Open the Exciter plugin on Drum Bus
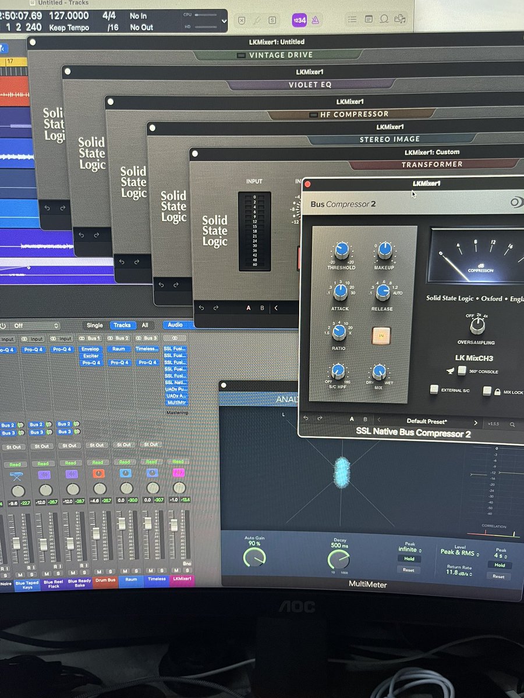 (x=91, y=356)
